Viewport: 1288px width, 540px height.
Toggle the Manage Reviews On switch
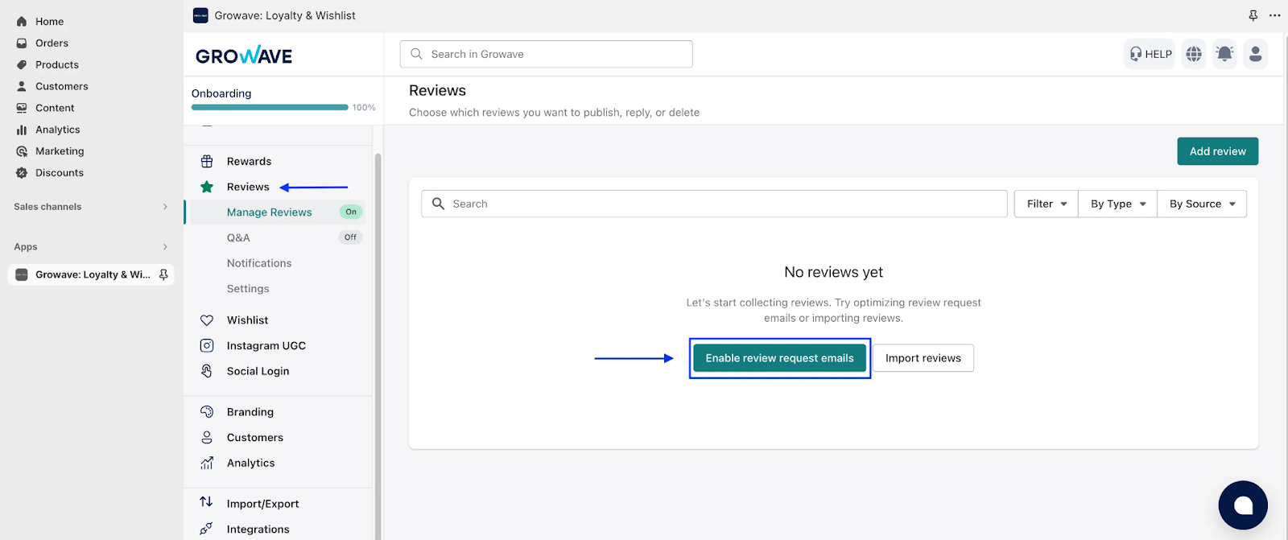[351, 212]
